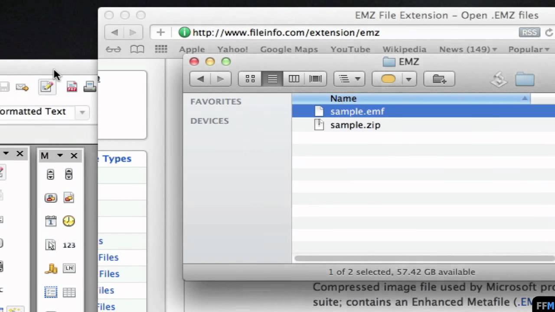This screenshot has width=555, height=312.
Task: Select the Date Field control icon
Action: [x=51, y=221]
